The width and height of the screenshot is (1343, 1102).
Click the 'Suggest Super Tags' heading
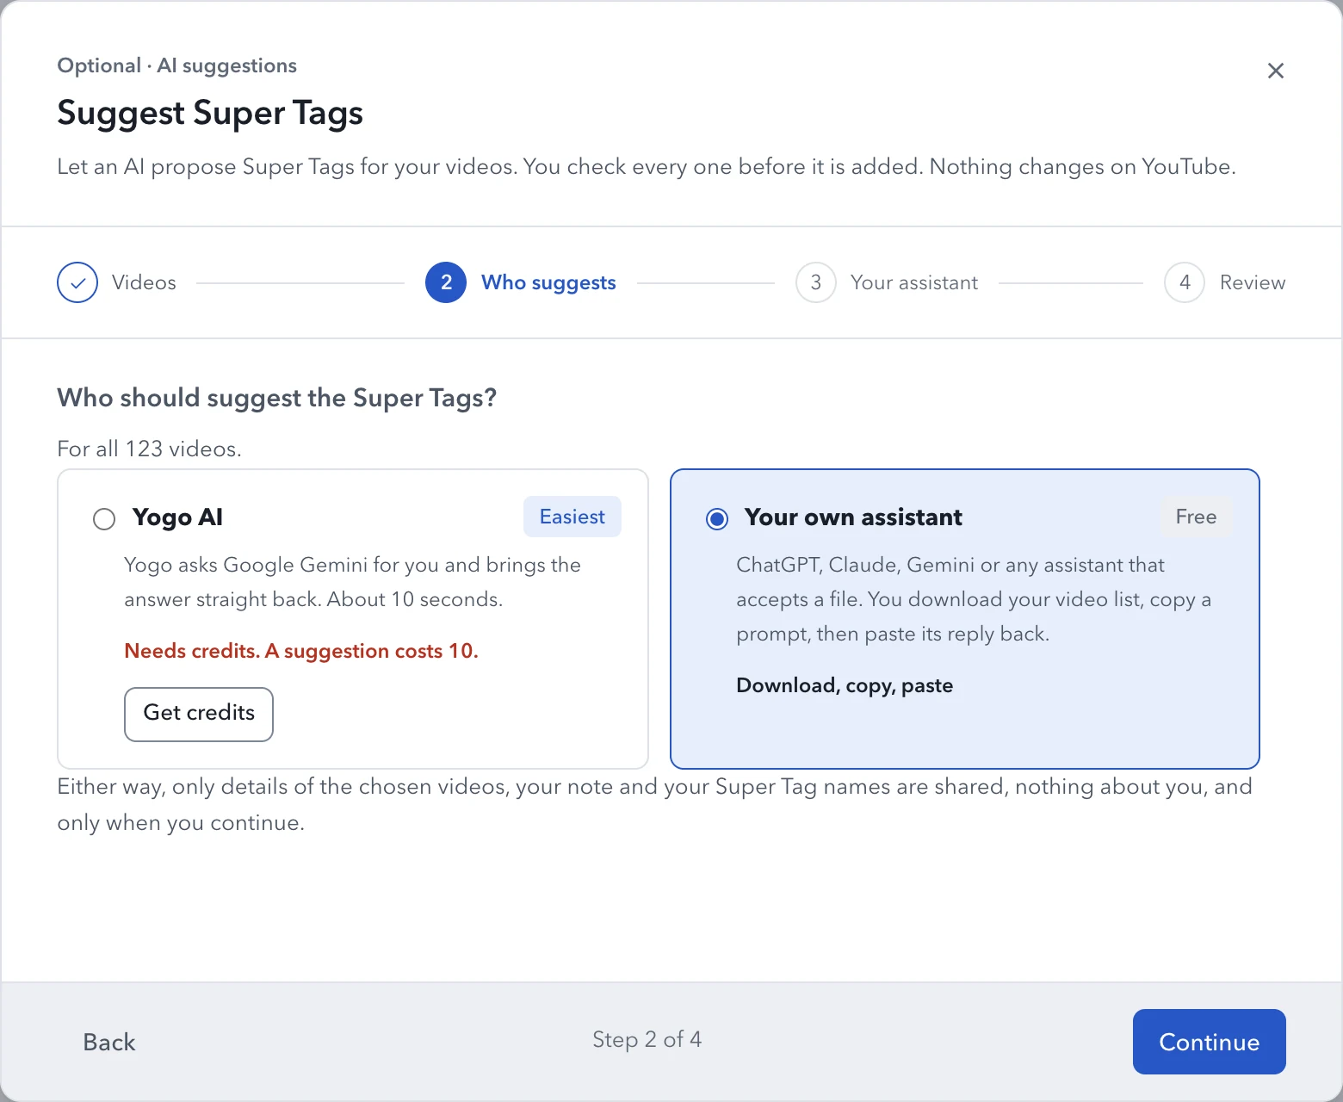(x=210, y=113)
